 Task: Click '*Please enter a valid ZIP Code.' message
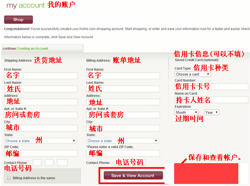[x=110, y=147]
